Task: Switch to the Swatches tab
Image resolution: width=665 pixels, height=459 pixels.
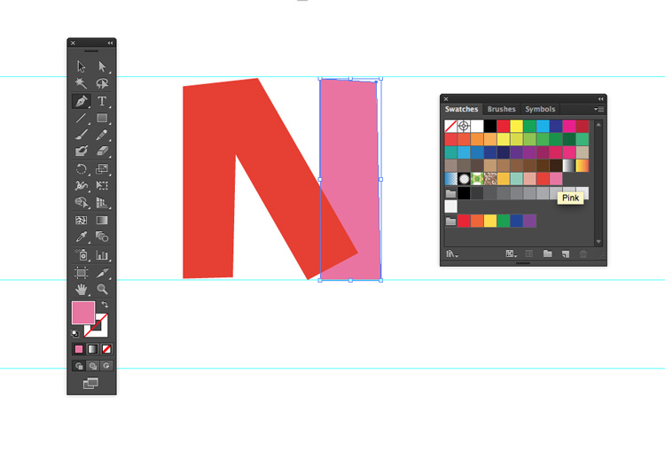Action: [x=461, y=109]
